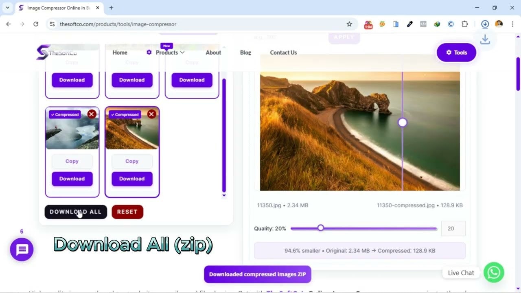Switch to the Blog menu item

245,52
